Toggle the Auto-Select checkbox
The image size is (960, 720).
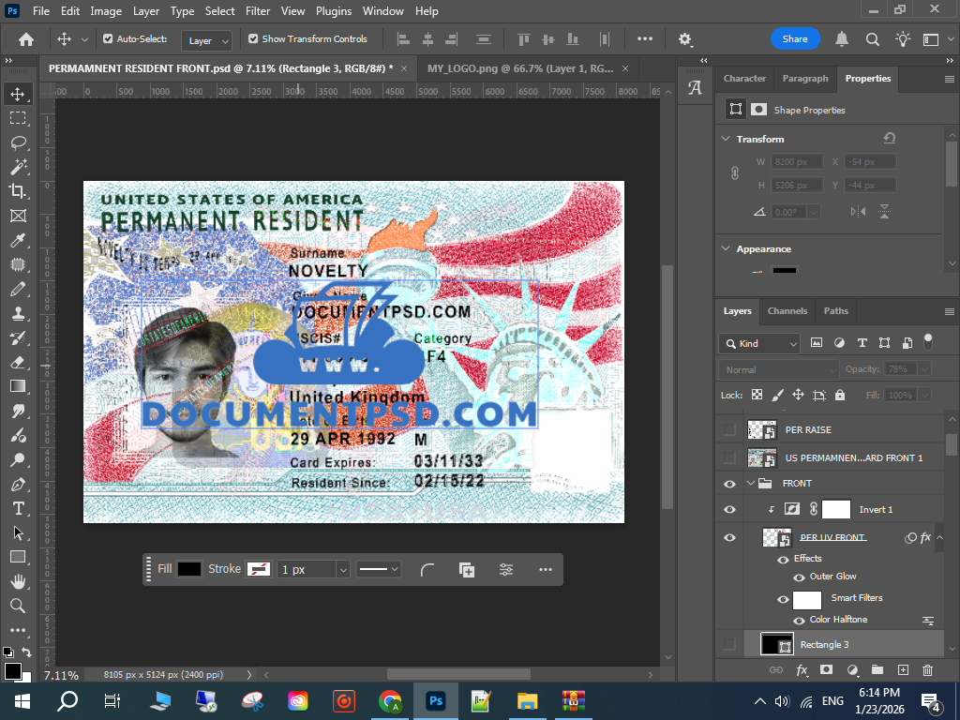pyautogui.click(x=108, y=39)
